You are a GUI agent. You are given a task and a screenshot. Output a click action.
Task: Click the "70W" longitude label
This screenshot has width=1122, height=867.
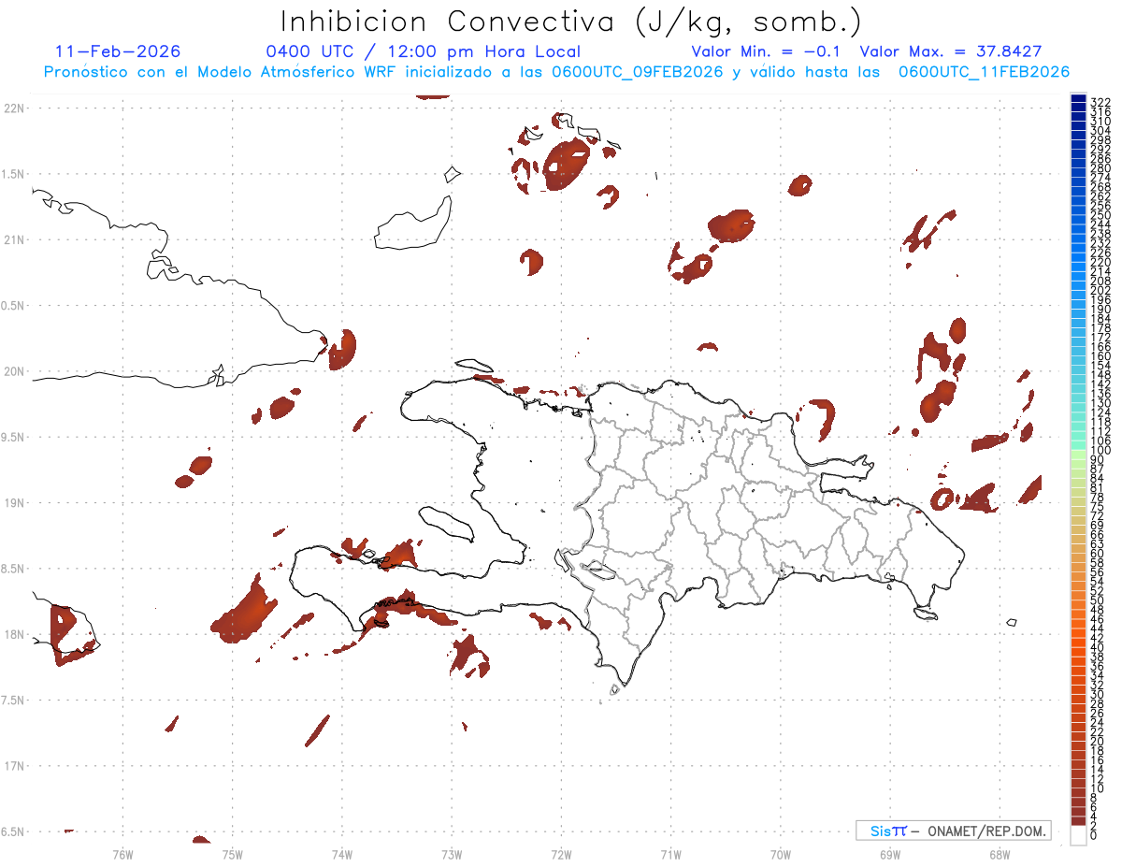(780, 854)
